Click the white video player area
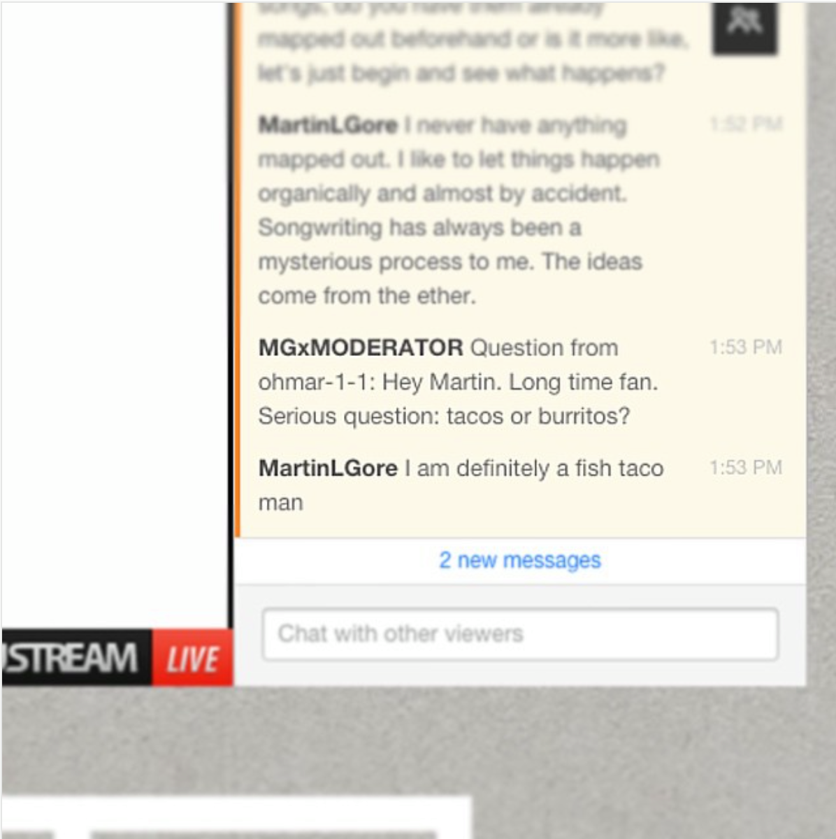The width and height of the screenshot is (836, 839). click(x=115, y=315)
